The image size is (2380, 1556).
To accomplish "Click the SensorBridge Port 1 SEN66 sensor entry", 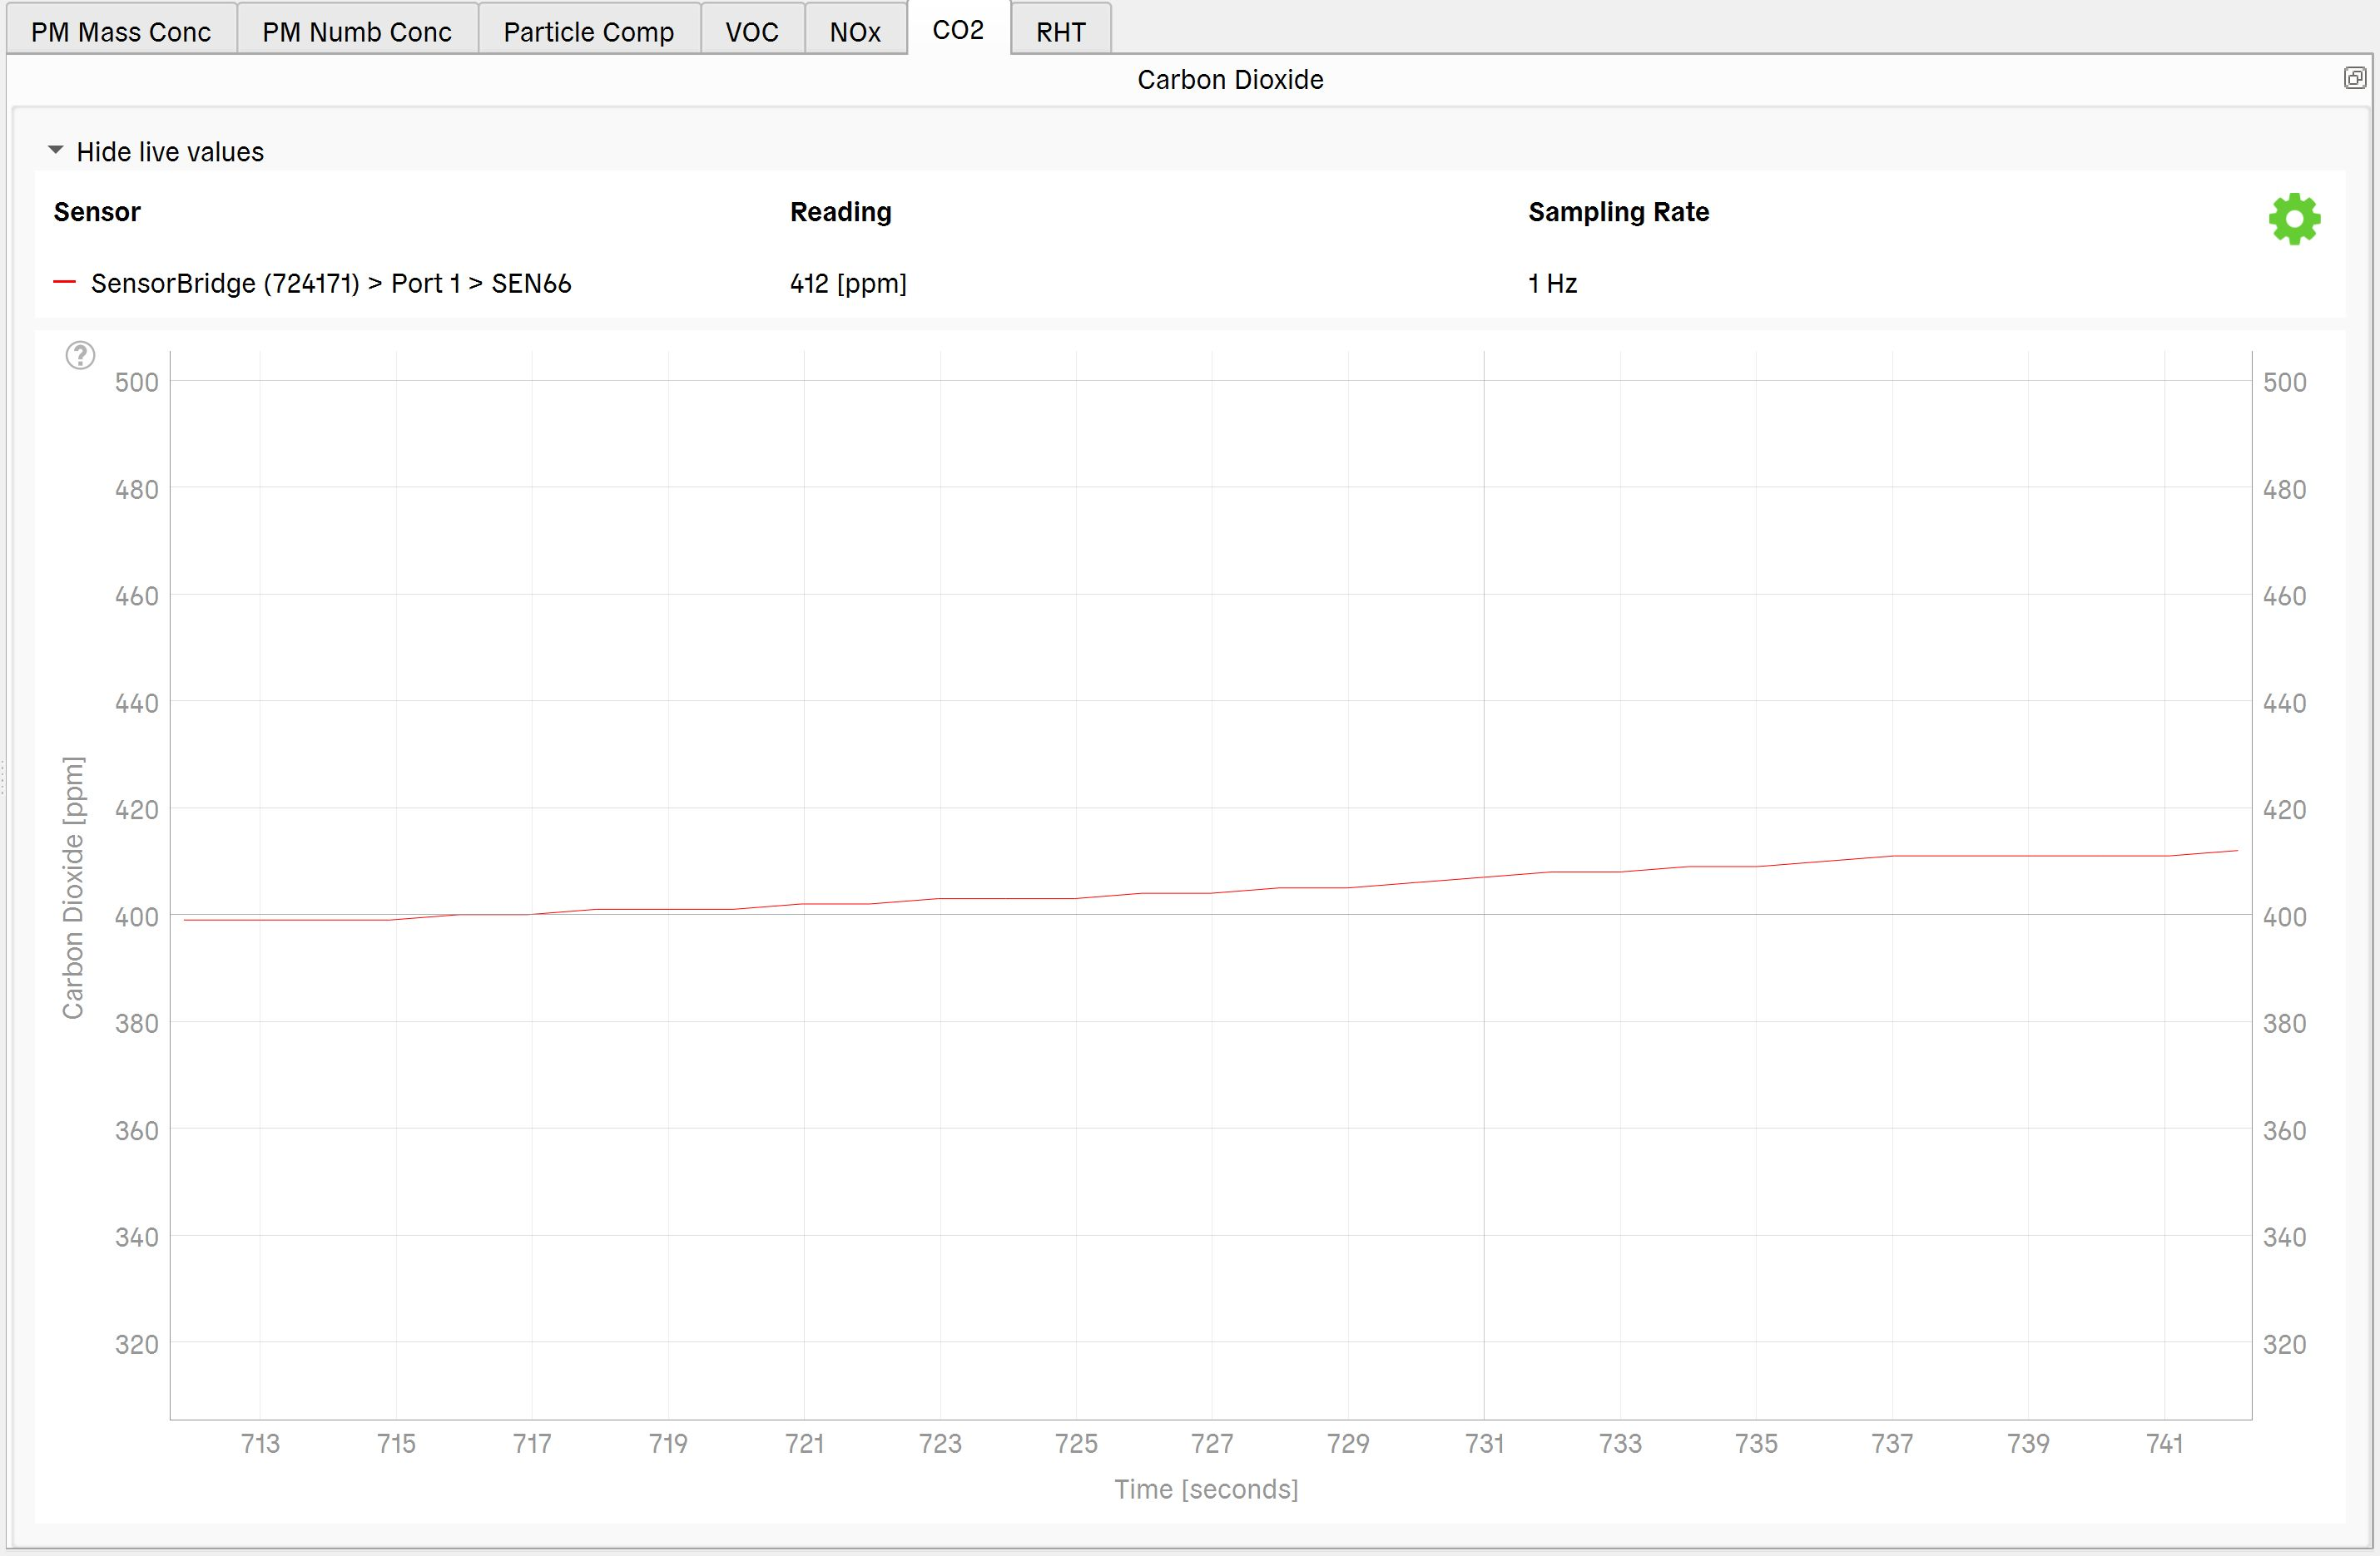I will (x=331, y=284).
